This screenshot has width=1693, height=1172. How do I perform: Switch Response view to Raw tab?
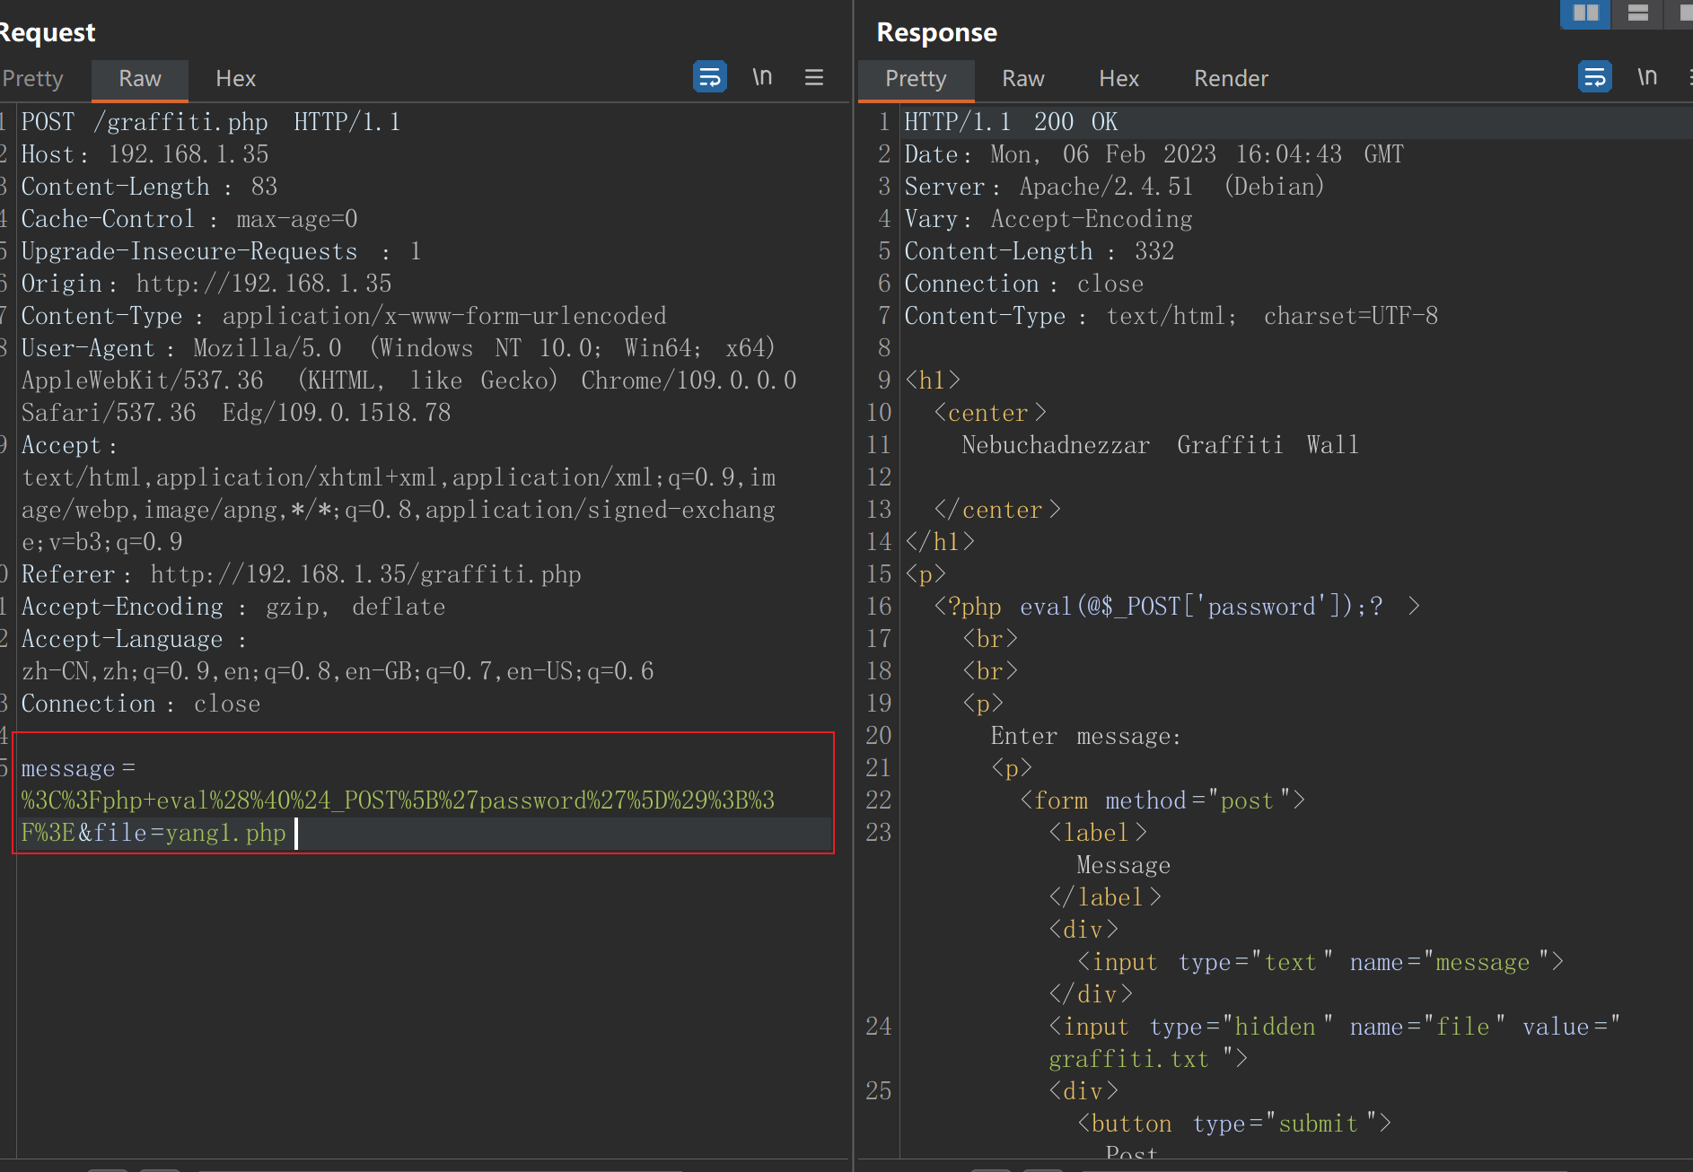click(x=1023, y=79)
